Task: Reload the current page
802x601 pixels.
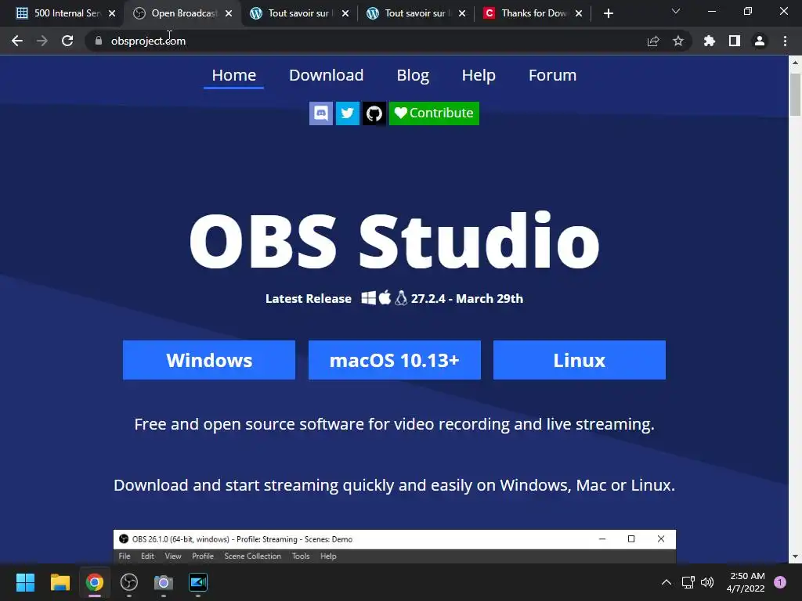Action: pos(67,41)
